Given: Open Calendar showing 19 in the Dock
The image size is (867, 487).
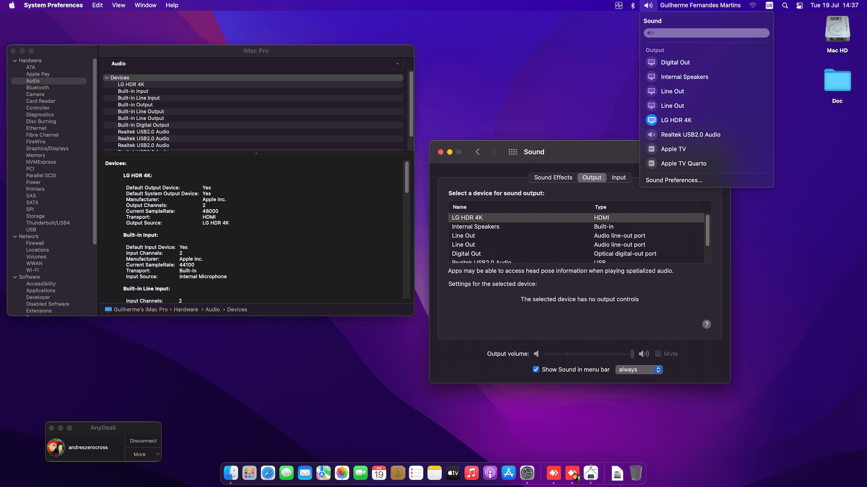Looking at the screenshot, I should tap(379, 473).
